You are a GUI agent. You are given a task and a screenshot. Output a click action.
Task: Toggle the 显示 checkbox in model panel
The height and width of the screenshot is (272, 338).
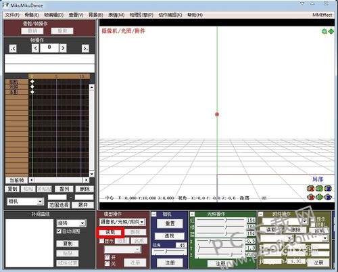coord(102,241)
